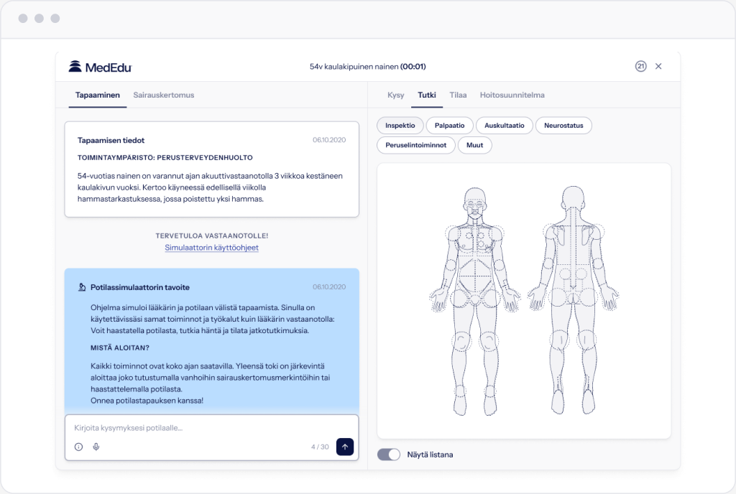Viewport: 736px width, 494px height.
Task: Select the Tutki tab
Action: click(427, 95)
